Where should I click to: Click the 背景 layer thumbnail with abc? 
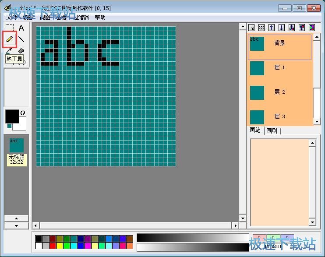click(x=257, y=44)
